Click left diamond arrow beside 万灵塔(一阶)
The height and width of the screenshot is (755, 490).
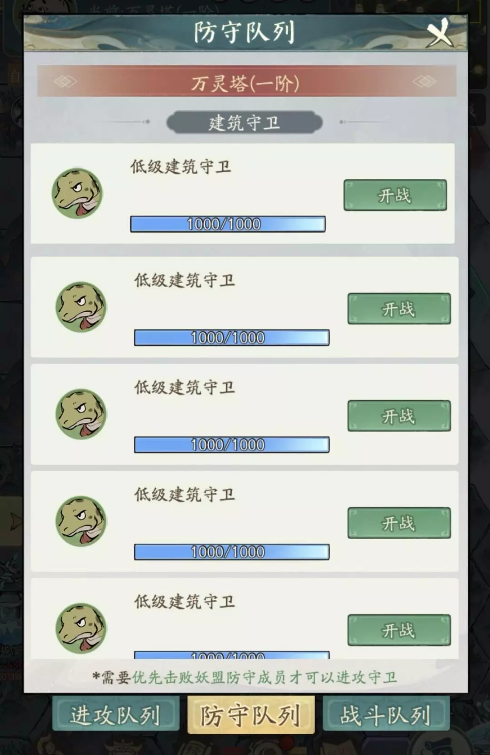65,82
